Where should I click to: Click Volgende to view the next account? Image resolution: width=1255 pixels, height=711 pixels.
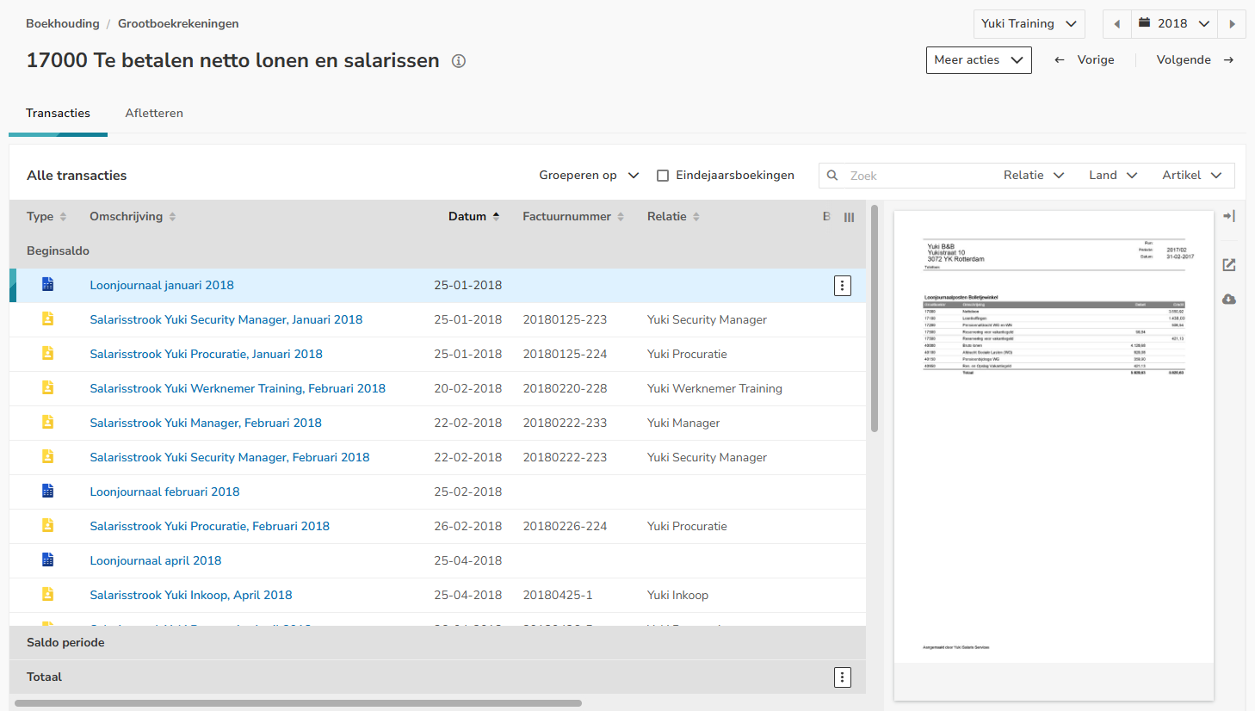tap(1196, 60)
